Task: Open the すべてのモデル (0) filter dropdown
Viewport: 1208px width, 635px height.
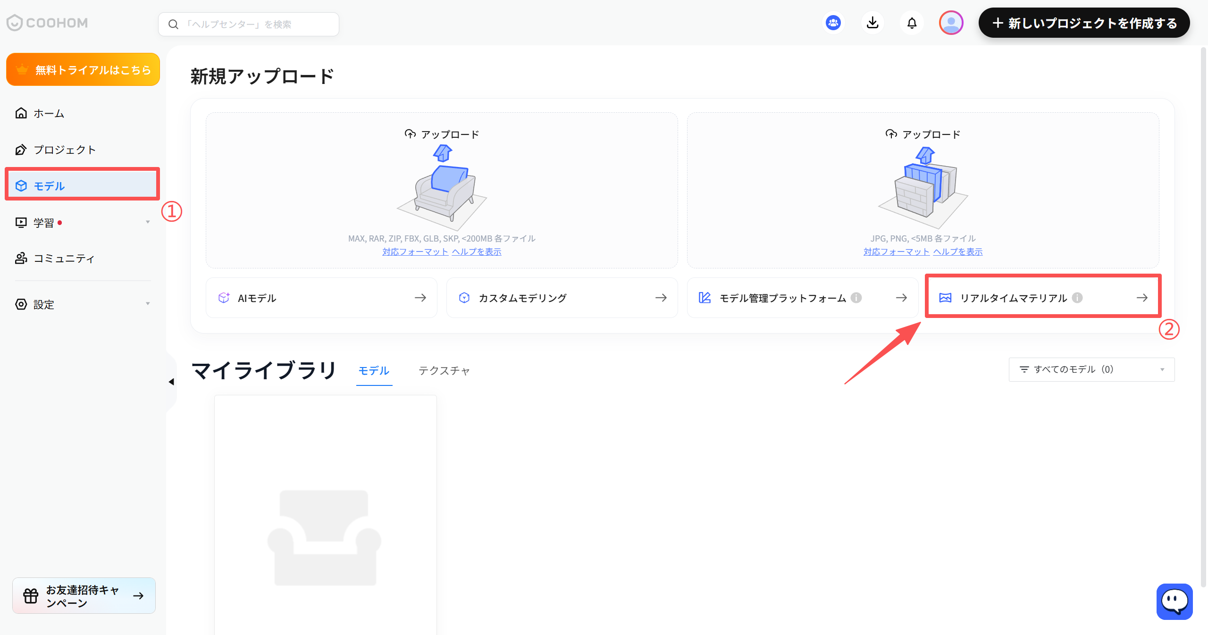Action: (1091, 369)
